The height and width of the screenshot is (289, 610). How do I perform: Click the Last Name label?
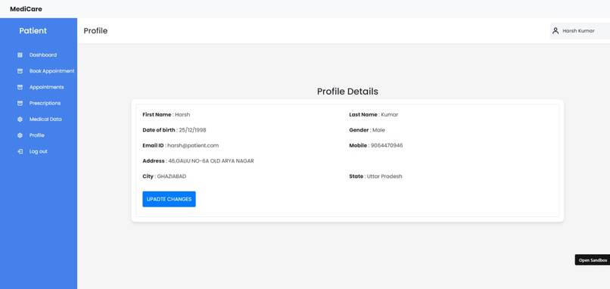coord(363,115)
